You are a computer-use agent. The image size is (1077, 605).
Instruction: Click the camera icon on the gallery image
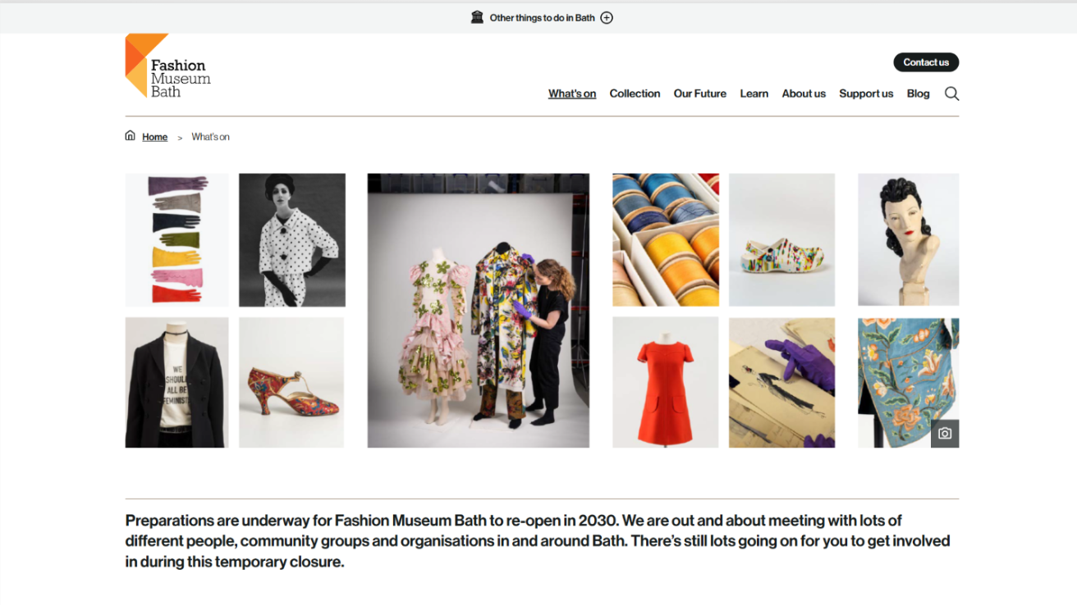[945, 434]
